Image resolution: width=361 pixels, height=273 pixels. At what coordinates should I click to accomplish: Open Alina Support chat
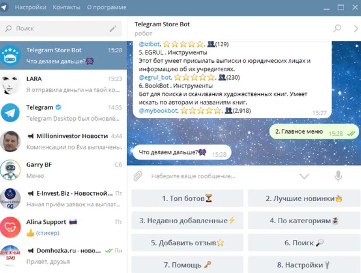coord(63,227)
